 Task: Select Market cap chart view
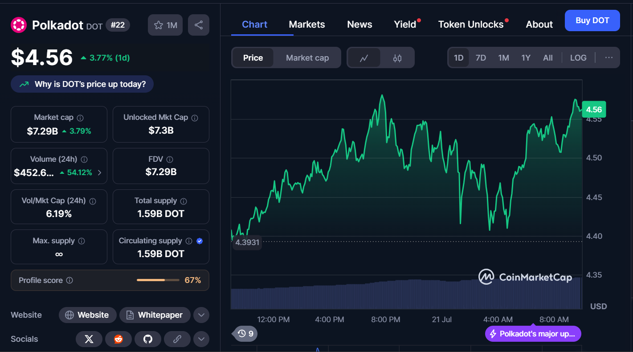307,58
